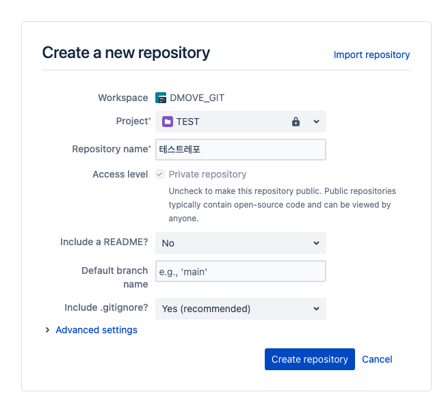Viewport: 444px width, 405px height.
Task: Click the Create a new repository heading
Action: coord(126,53)
